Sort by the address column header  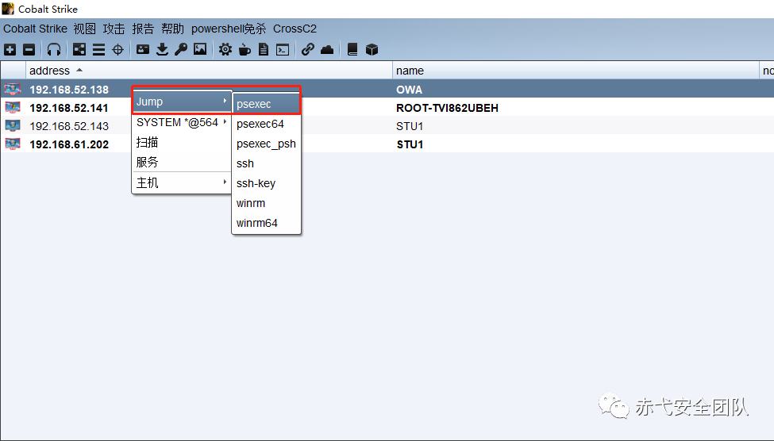coord(210,71)
